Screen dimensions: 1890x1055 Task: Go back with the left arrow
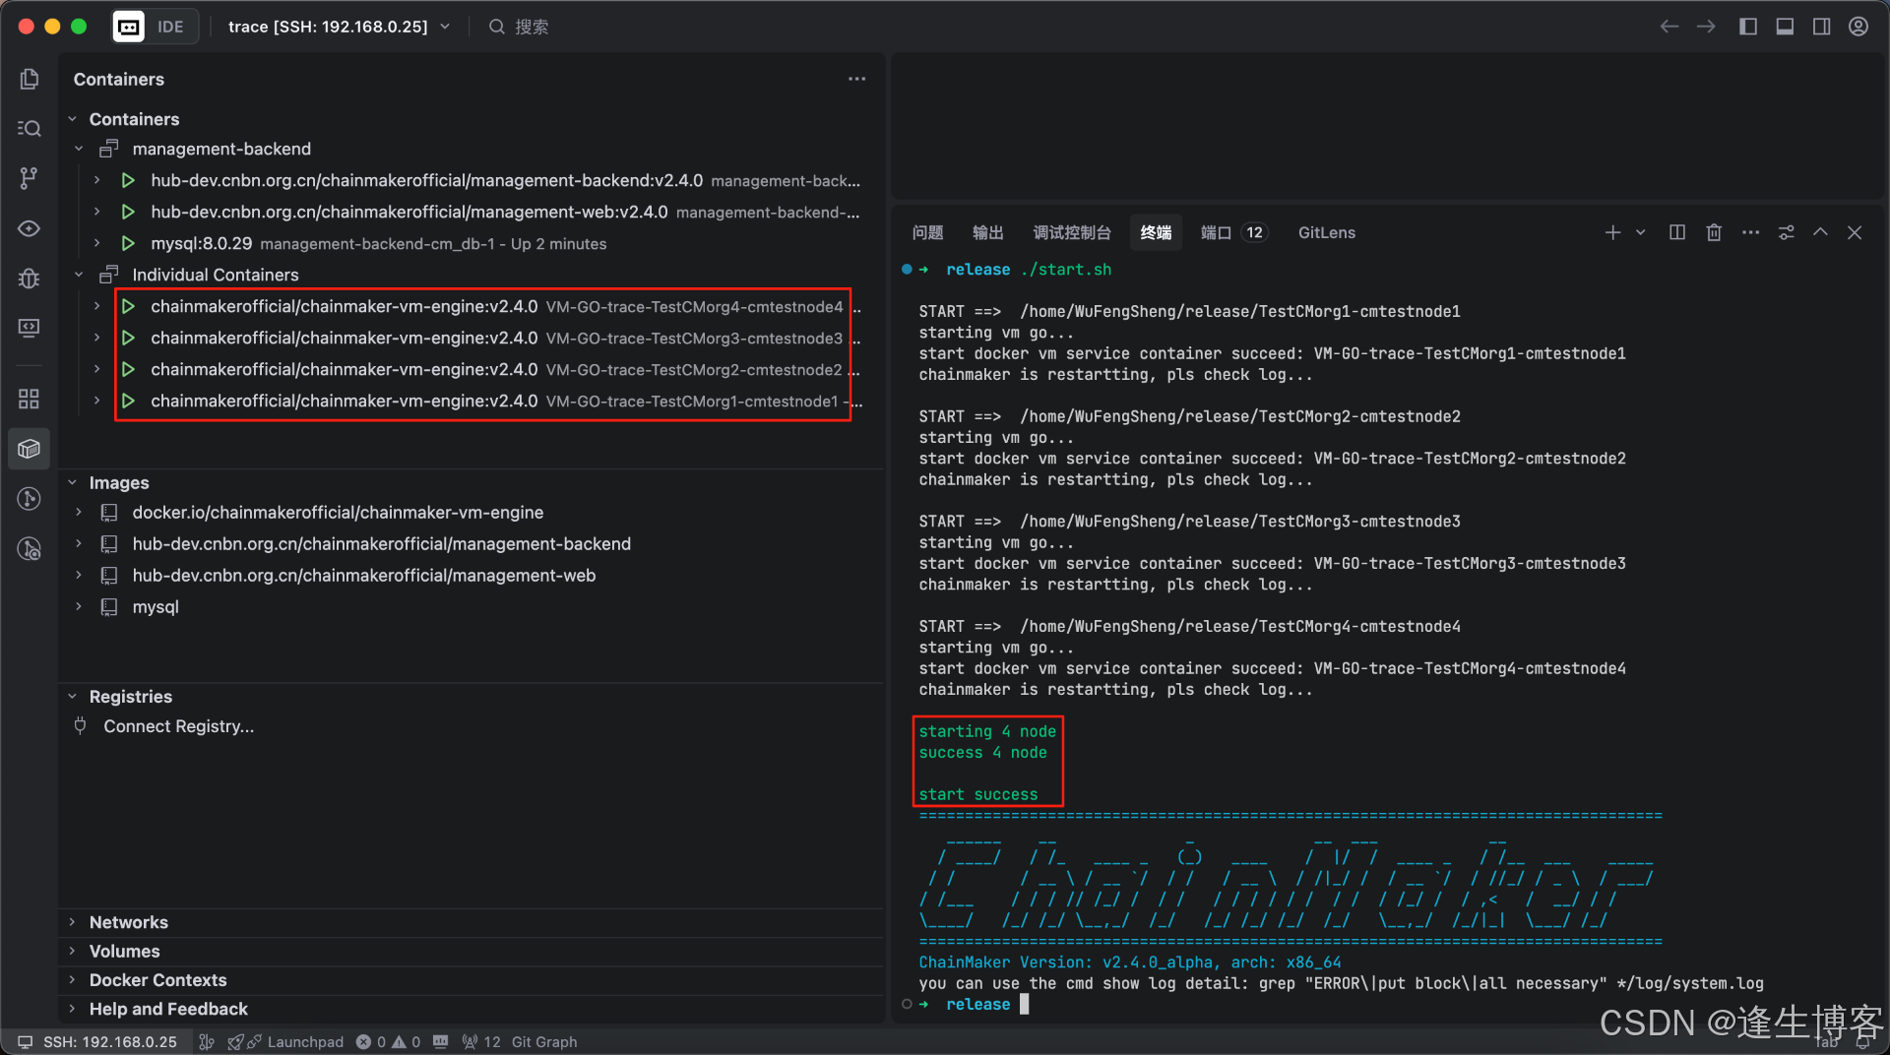tap(1669, 27)
